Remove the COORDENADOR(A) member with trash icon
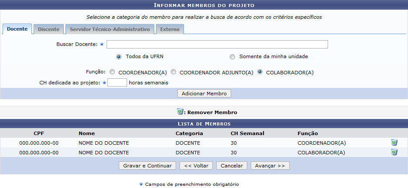This screenshot has height=188, width=408. click(x=394, y=143)
